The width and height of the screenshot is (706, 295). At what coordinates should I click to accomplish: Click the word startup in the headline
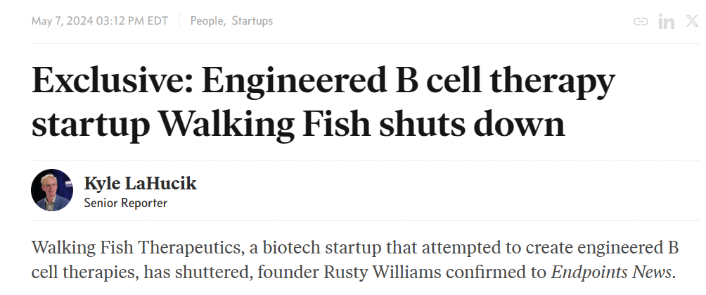(x=91, y=125)
